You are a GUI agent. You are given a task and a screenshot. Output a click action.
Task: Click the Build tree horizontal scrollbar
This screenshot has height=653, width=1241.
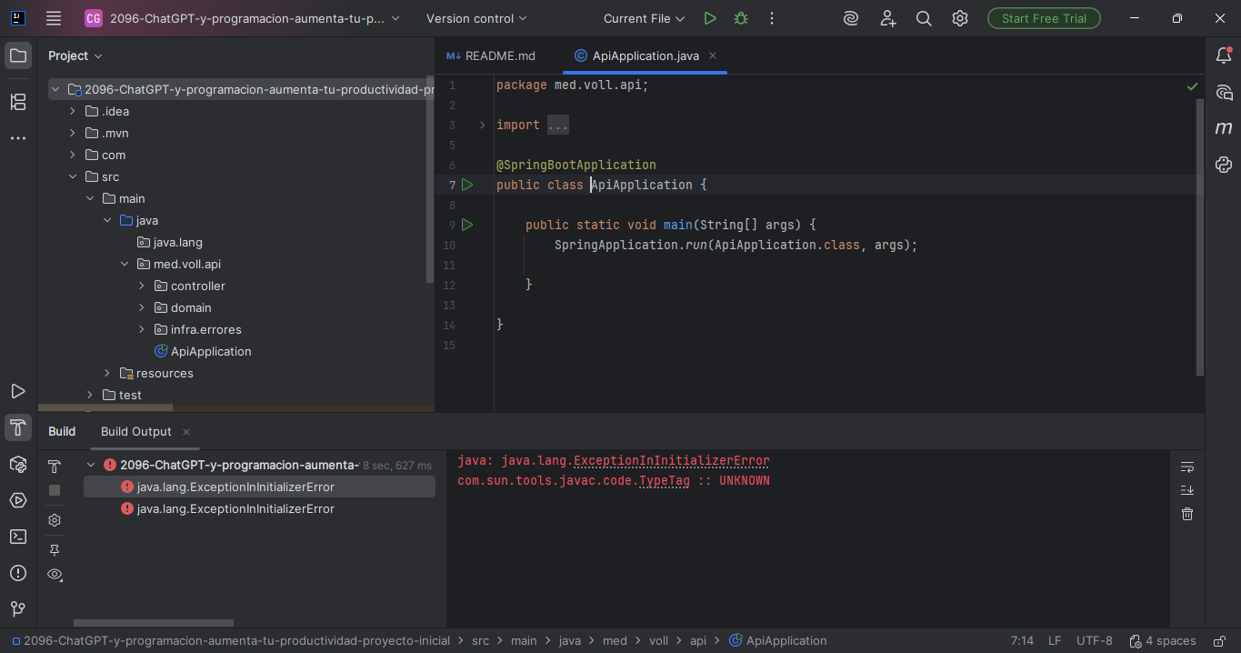coord(154,623)
